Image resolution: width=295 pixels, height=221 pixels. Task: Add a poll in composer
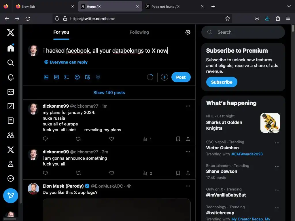(x=67, y=77)
